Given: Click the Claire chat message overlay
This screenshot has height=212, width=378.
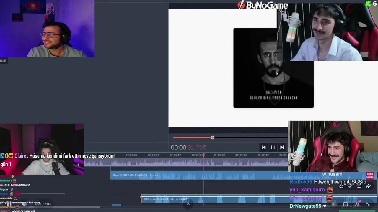Looking at the screenshot, I should coord(57,160).
